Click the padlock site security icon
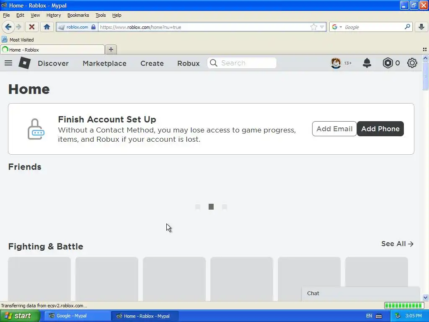This screenshot has height=322, width=429. click(93, 27)
